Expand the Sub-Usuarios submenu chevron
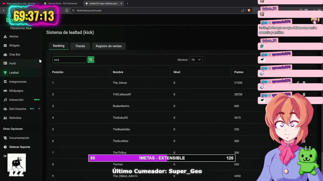This screenshot has width=323, height=181. point(39,109)
